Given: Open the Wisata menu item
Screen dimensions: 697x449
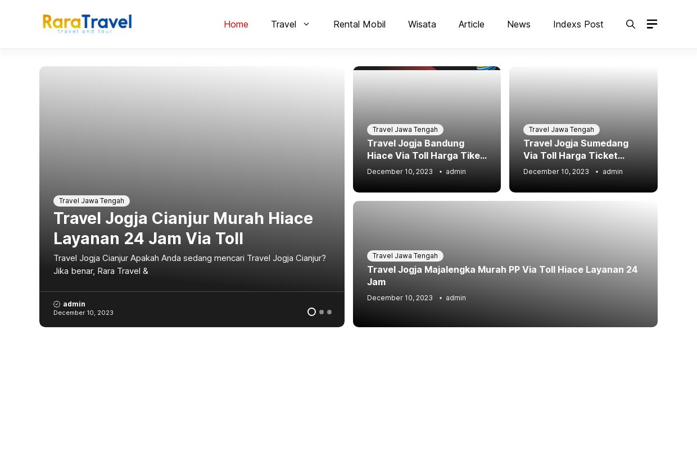Looking at the screenshot, I should [422, 24].
